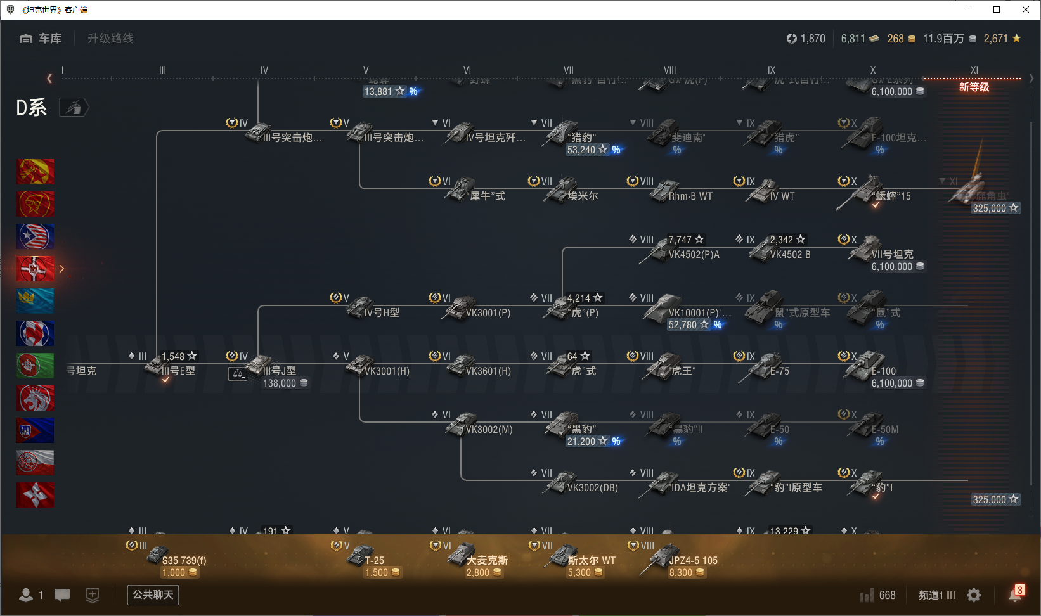Image resolution: width=1041 pixels, height=616 pixels.
Task: Click the 268 gold balance
Action: tap(902, 39)
